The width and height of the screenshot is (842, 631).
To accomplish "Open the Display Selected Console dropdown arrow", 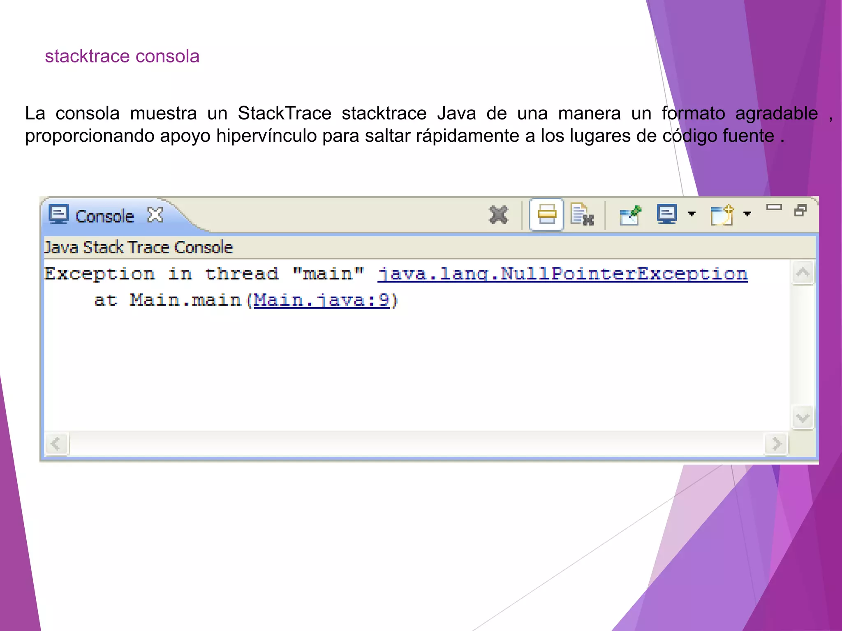I will click(692, 214).
